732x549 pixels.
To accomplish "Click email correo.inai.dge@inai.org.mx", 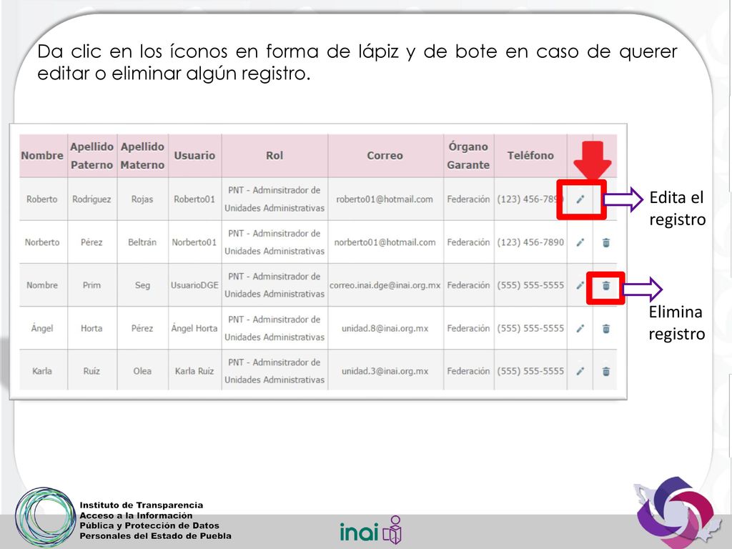I will click(x=385, y=285).
